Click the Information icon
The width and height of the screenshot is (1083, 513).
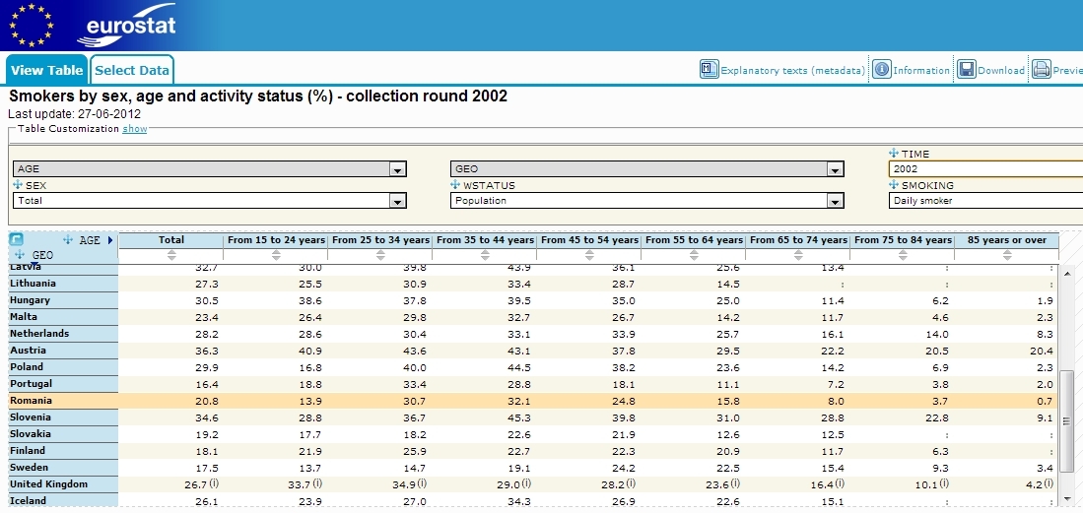881,70
